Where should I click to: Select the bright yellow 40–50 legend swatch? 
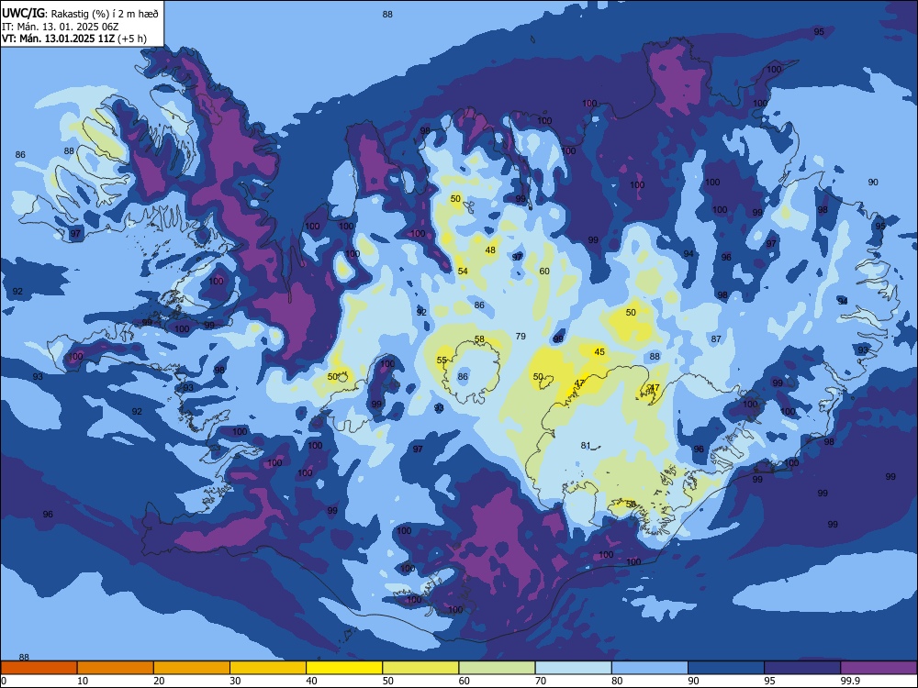click(x=344, y=668)
